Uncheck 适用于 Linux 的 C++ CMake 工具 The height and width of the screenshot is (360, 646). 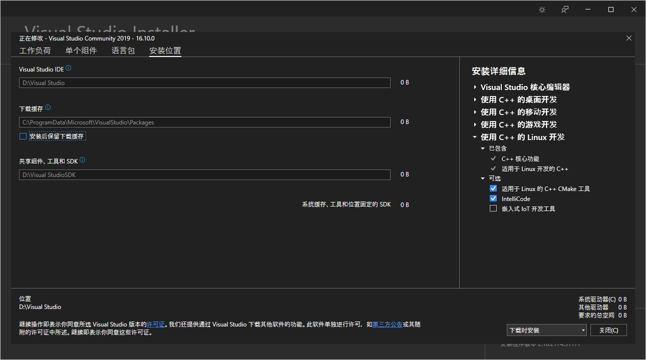coord(493,188)
